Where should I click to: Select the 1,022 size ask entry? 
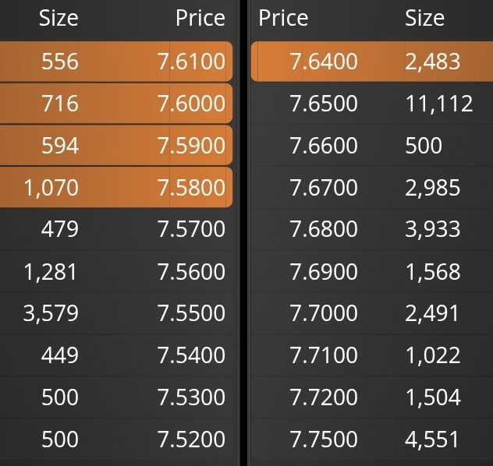(433, 355)
